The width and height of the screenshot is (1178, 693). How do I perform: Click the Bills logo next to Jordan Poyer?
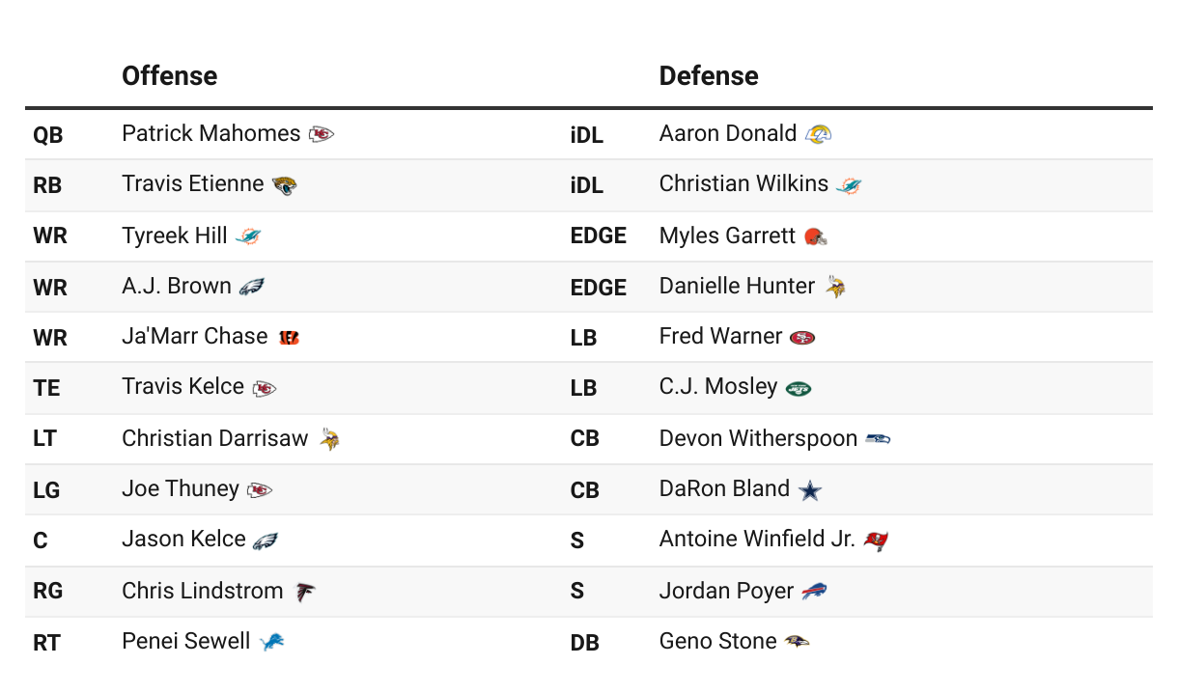[814, 592]
